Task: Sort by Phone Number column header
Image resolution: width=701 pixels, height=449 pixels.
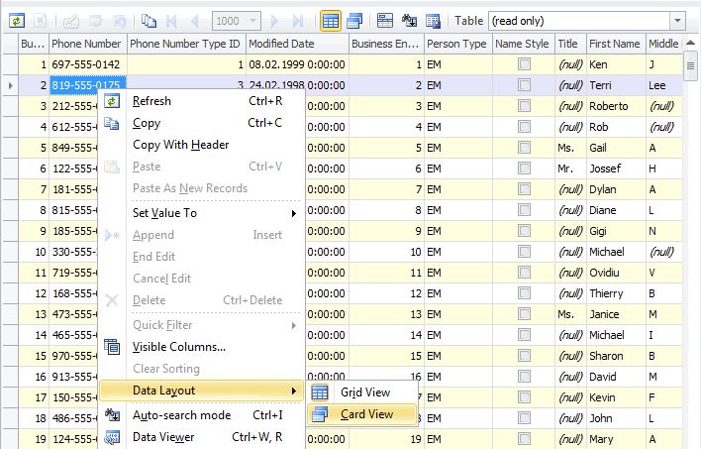Action: tap(87, 44)
